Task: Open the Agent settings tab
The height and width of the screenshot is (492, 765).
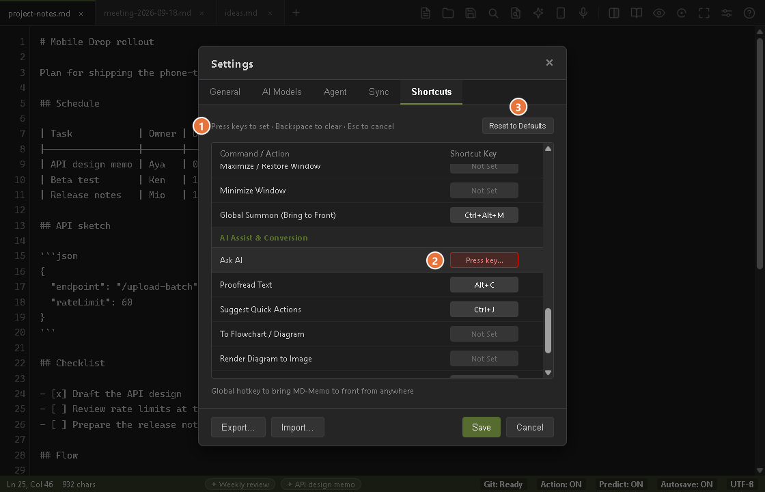Action: (x=335, y=92)
